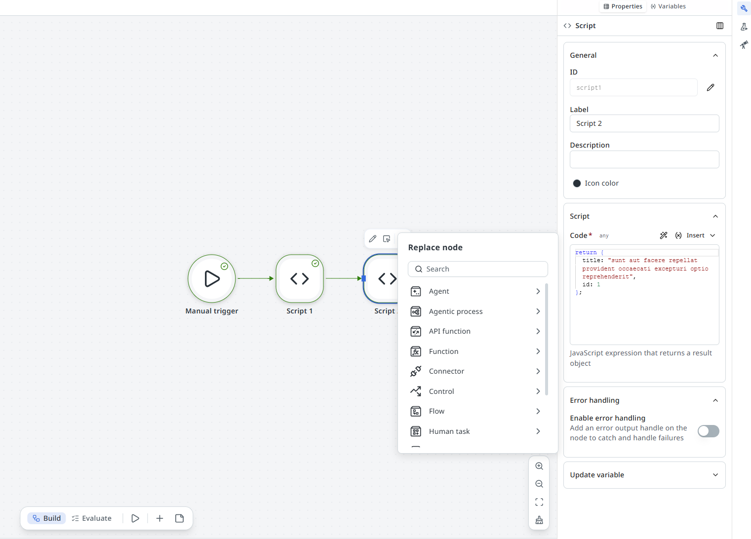Click the tidy up broom icon
The width and height of the screenshot is (751, 539).
[x=539, y=520]
